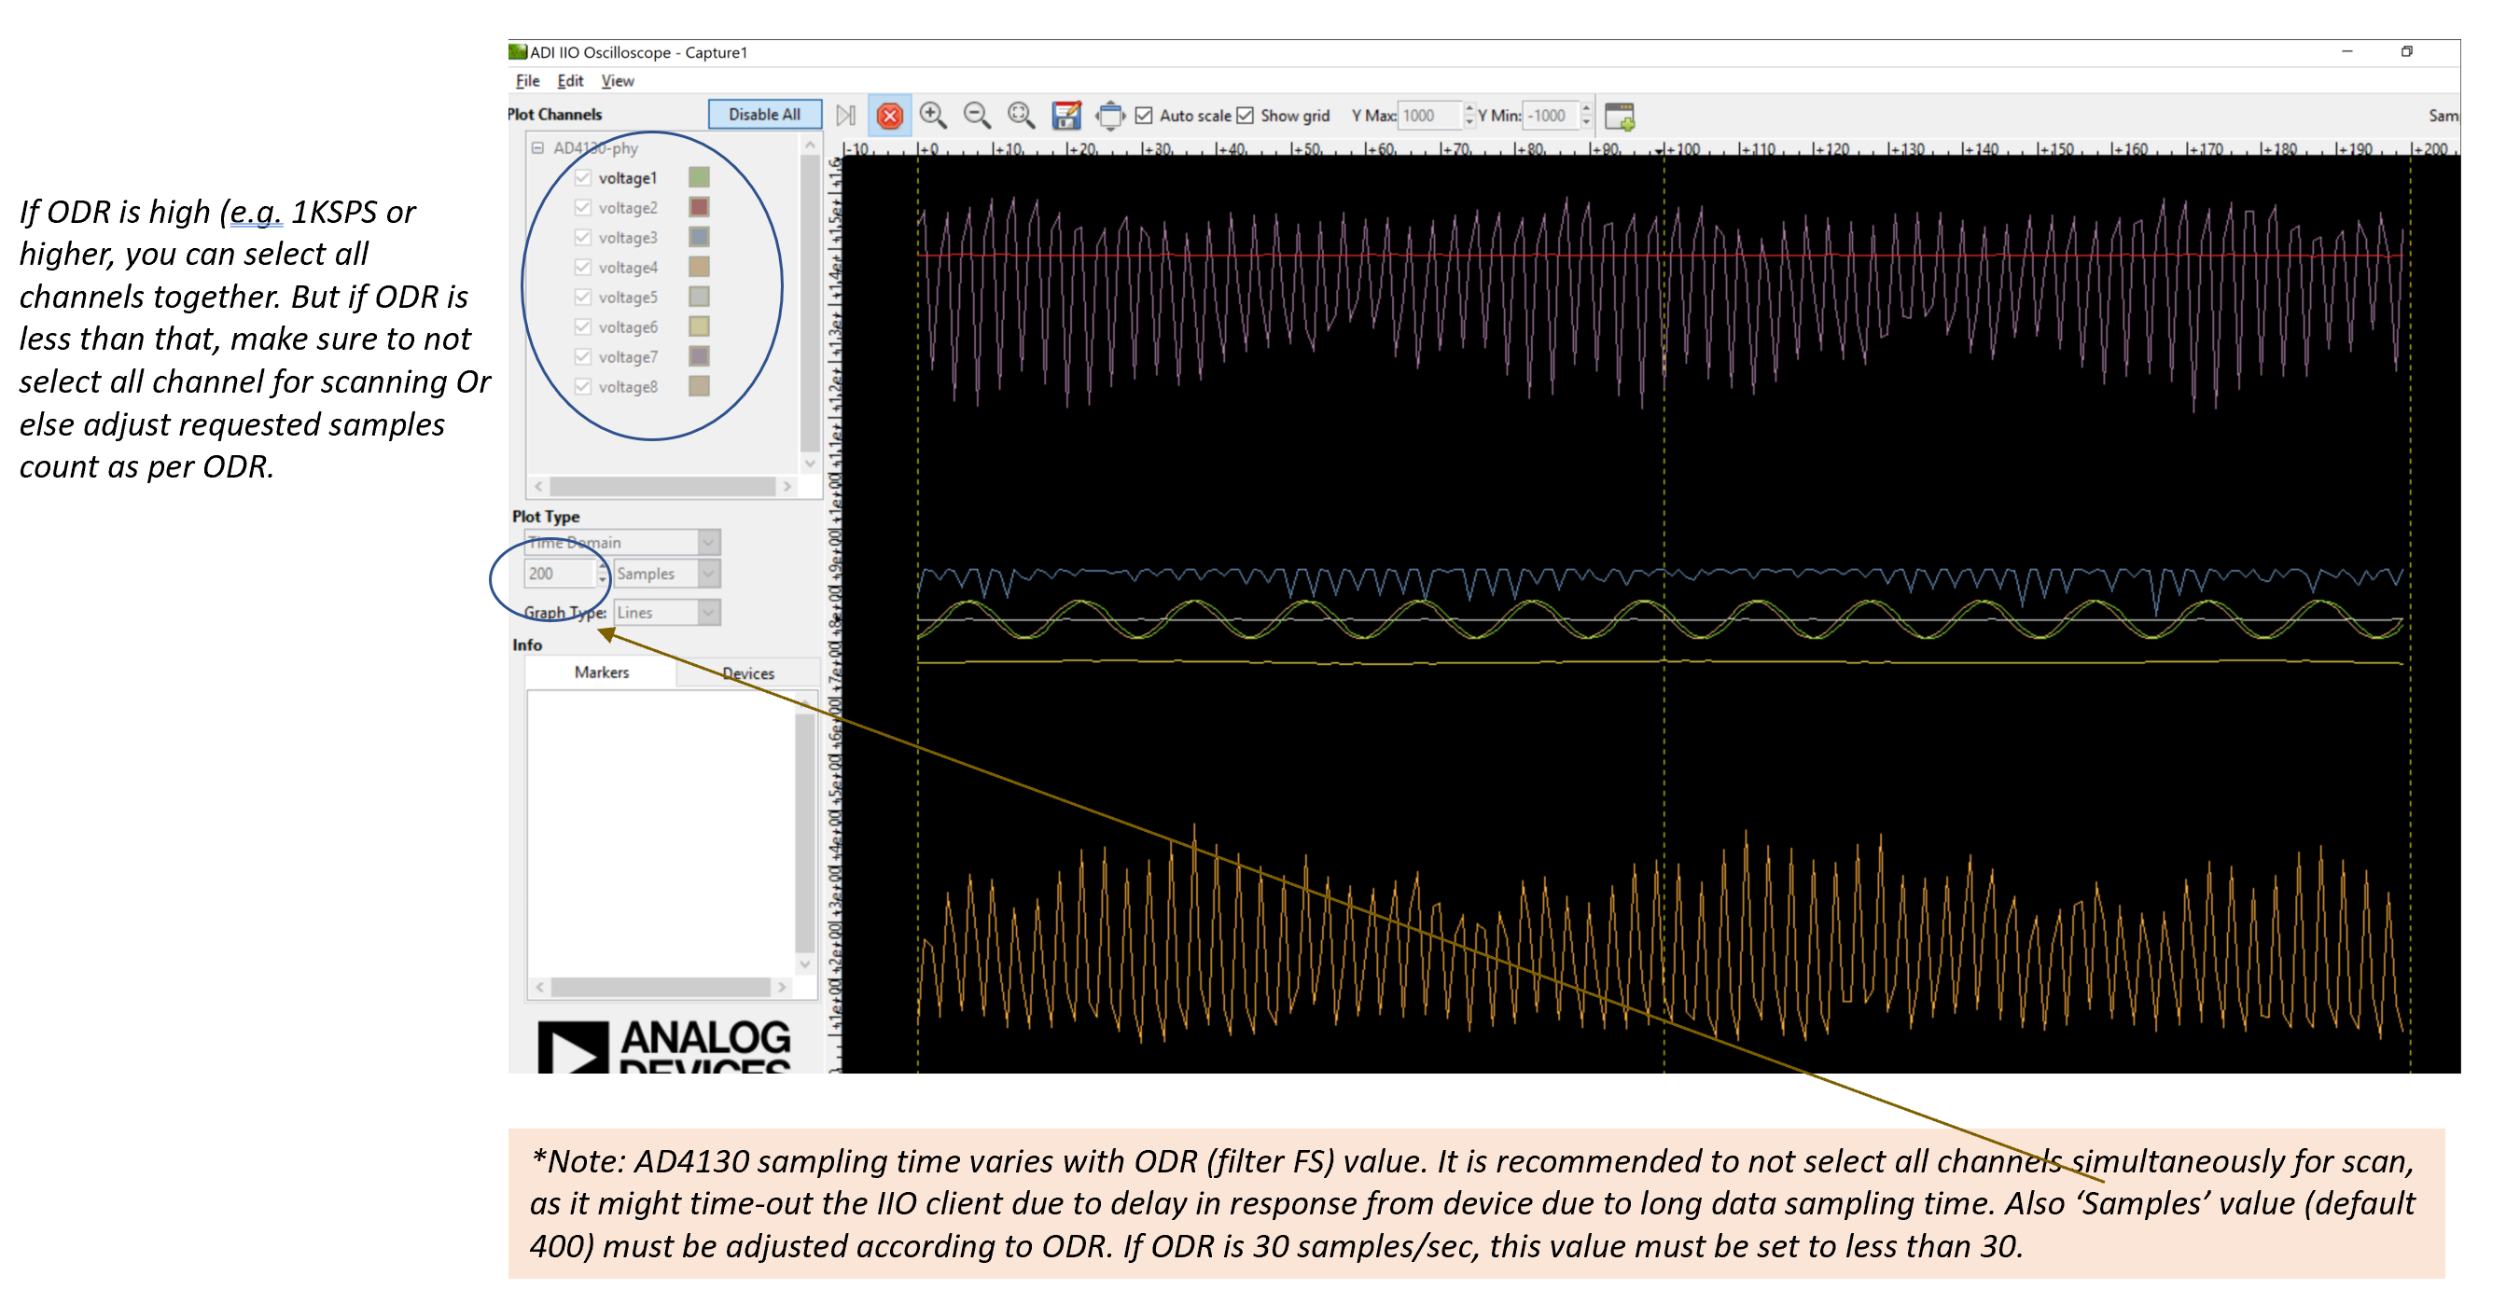
Task: Click the voltage1 green color swatch
Action: point(699,177)
